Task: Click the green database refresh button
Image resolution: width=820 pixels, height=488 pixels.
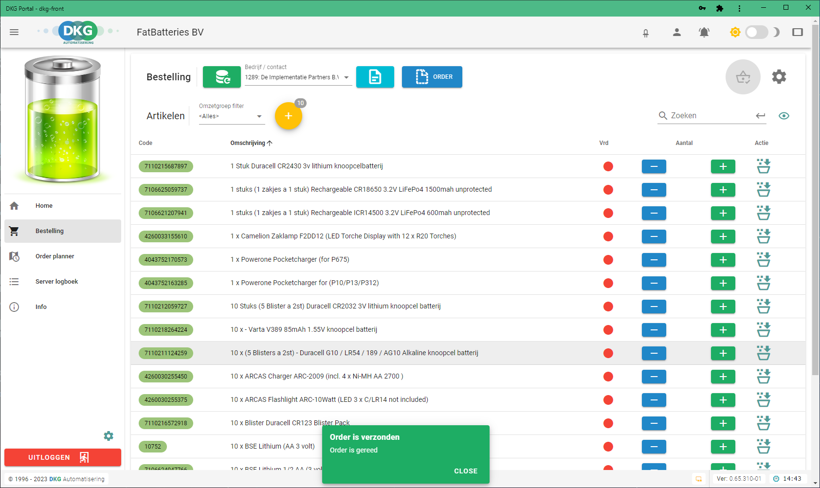Action: 222,77
